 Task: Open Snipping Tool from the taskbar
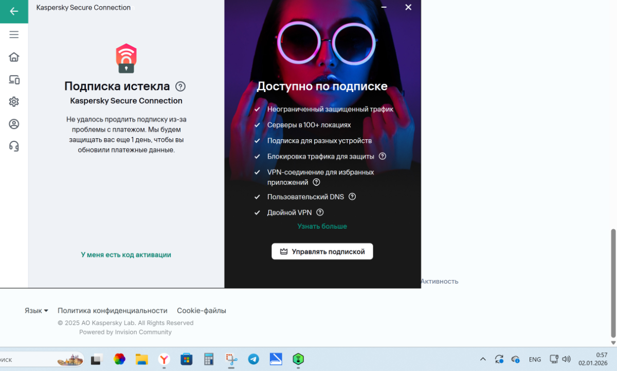(x=231, y=359)
